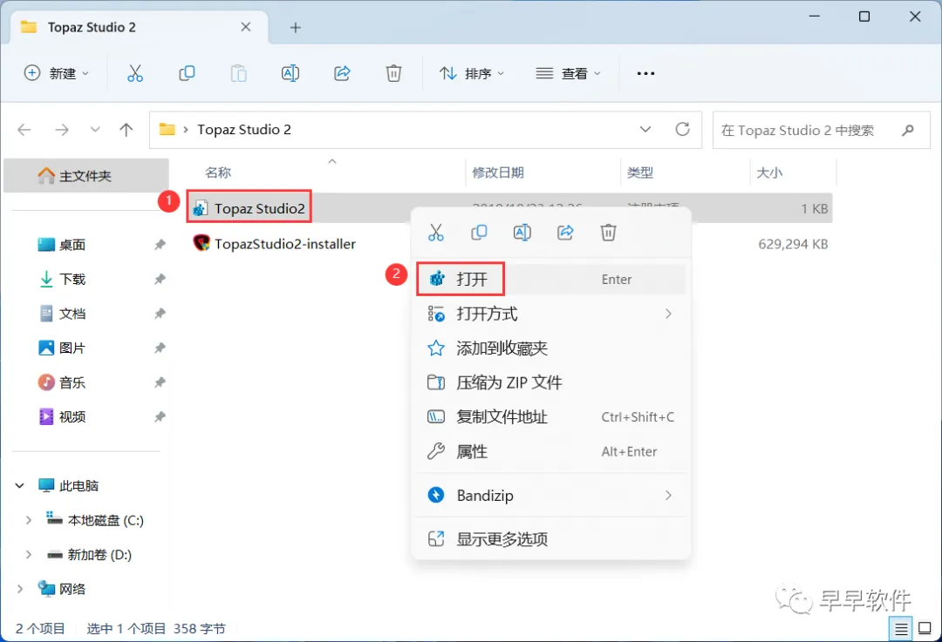
Task: Click the Copy icon in the context menu
Action: (x=479, y=233)
